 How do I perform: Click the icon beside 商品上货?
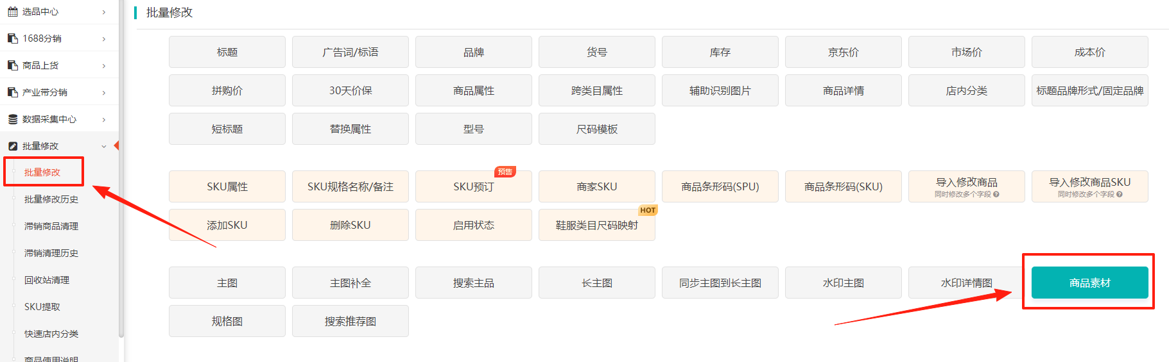(x=12, y=65)
